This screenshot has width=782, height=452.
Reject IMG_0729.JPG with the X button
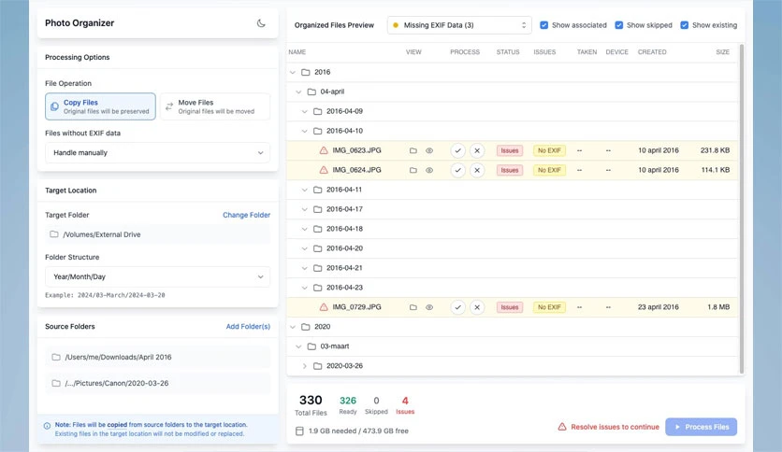pos(477,307)
